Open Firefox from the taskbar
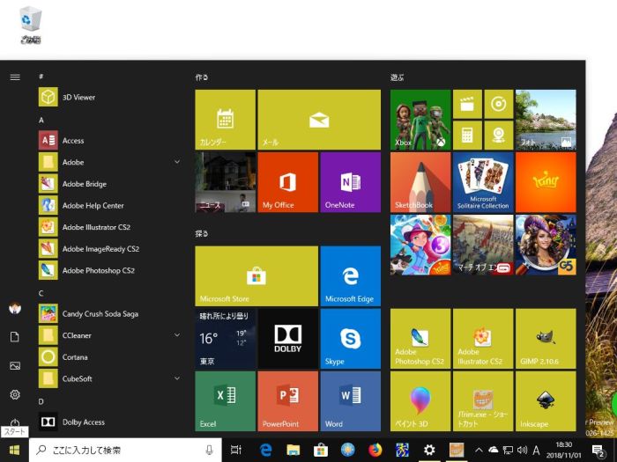617x462 pixels. 375,450
